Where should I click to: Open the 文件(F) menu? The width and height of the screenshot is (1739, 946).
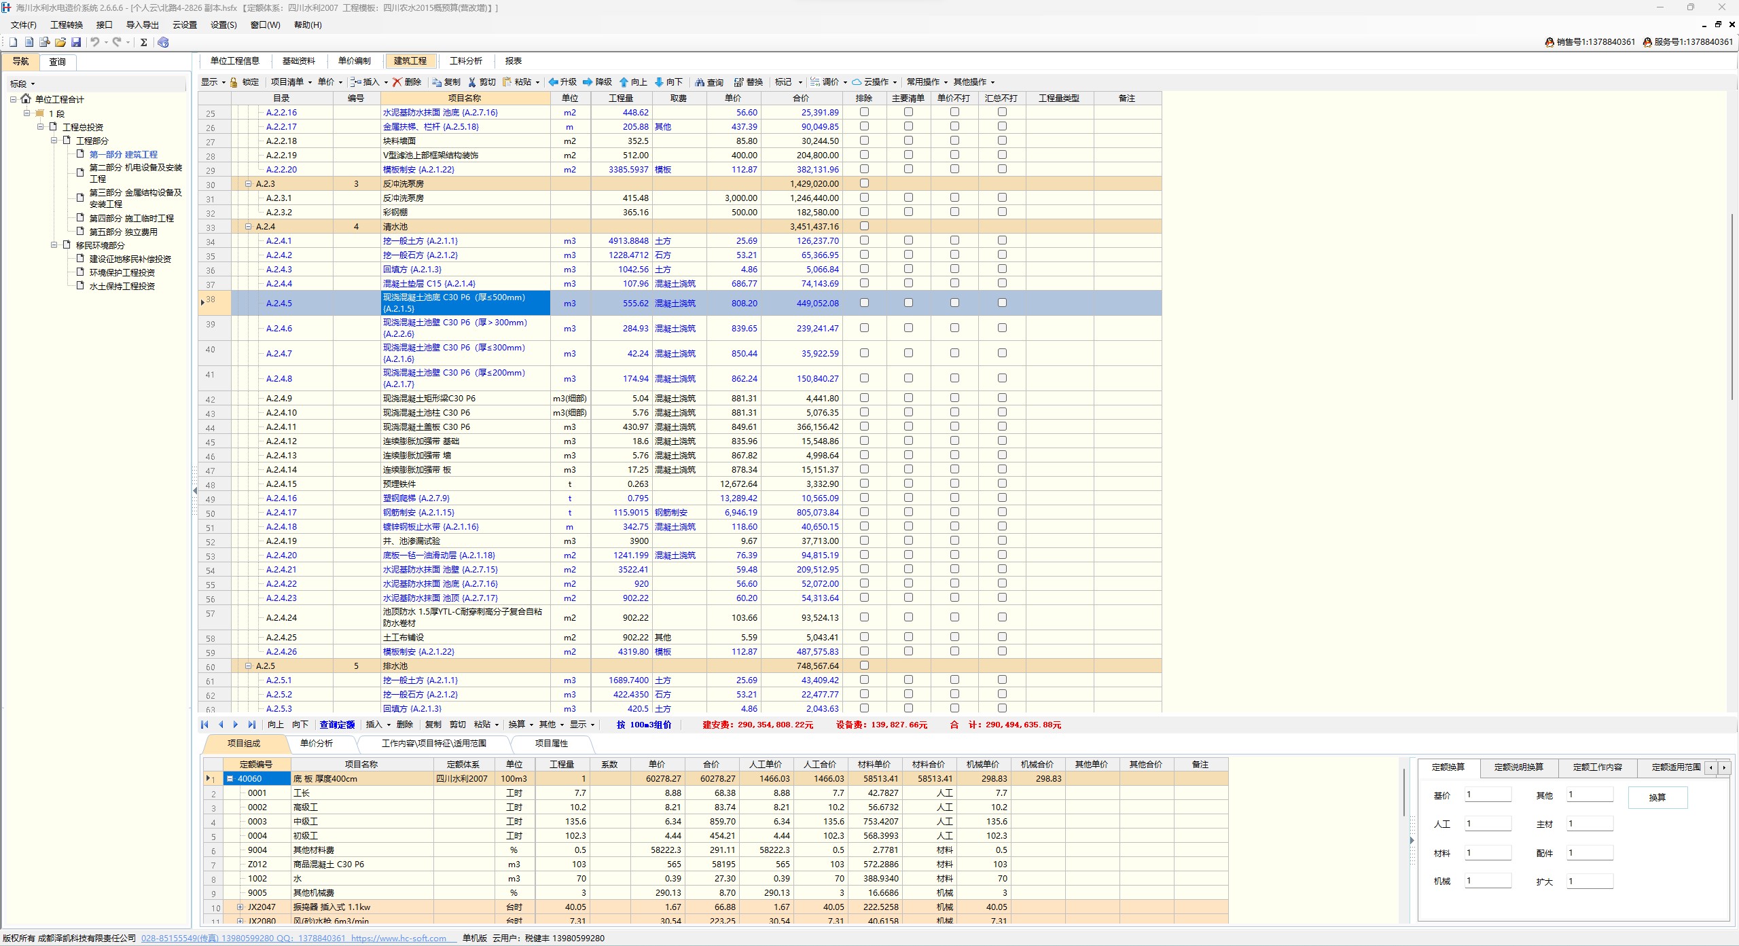(24, 25)
